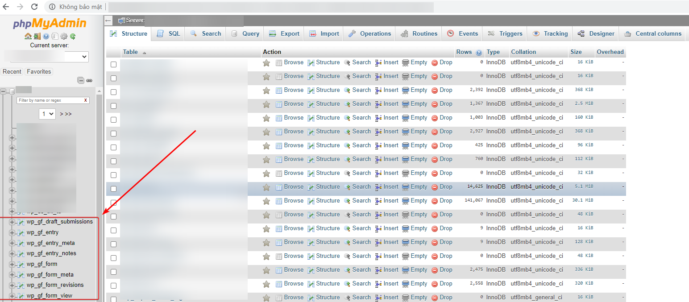Image resolution: width=689 pixels, height=302 pixels.
Task: Check the box for the 2,475 rows table
Action: tap(113, 272)
